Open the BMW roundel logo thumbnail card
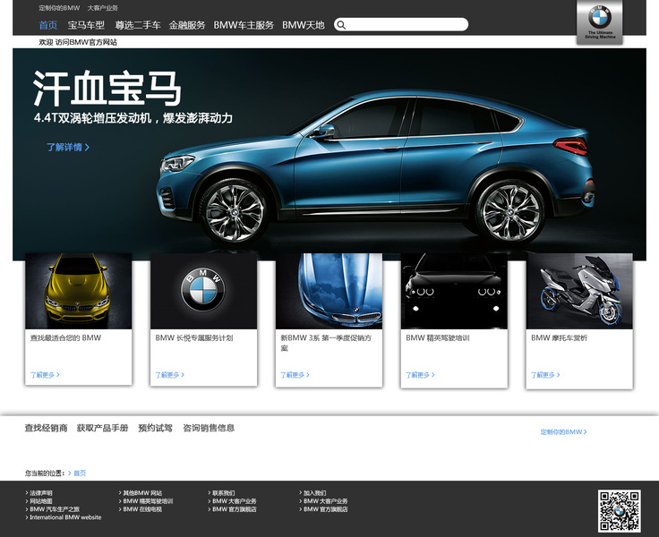This screenshot has width=659, height=537. 203,291
